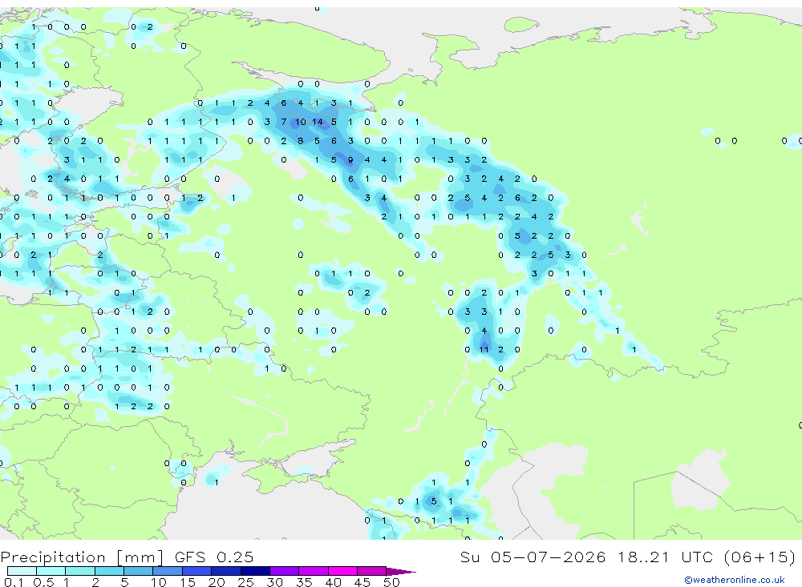
Task: Click the legend label "35"
Action: click(304, 582)
